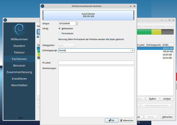Image resolution: width=177 pixels, height=125 pixels.
Task: Maximize the installer window
Action: (x=170, y=20)
